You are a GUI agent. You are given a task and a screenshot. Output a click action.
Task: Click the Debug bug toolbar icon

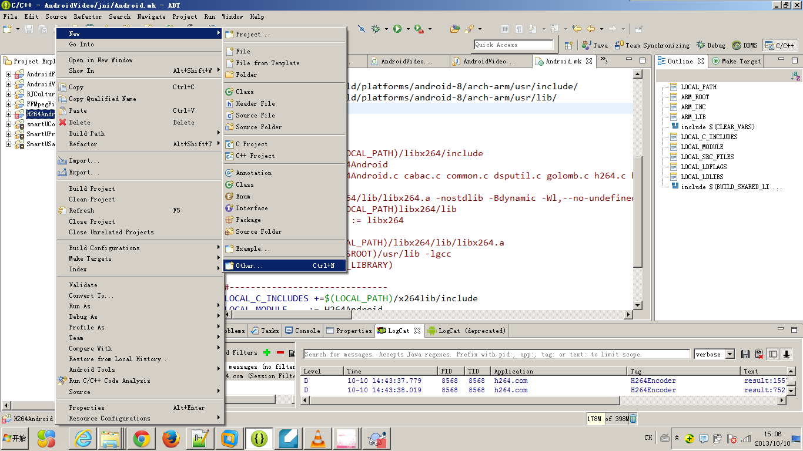376,29
